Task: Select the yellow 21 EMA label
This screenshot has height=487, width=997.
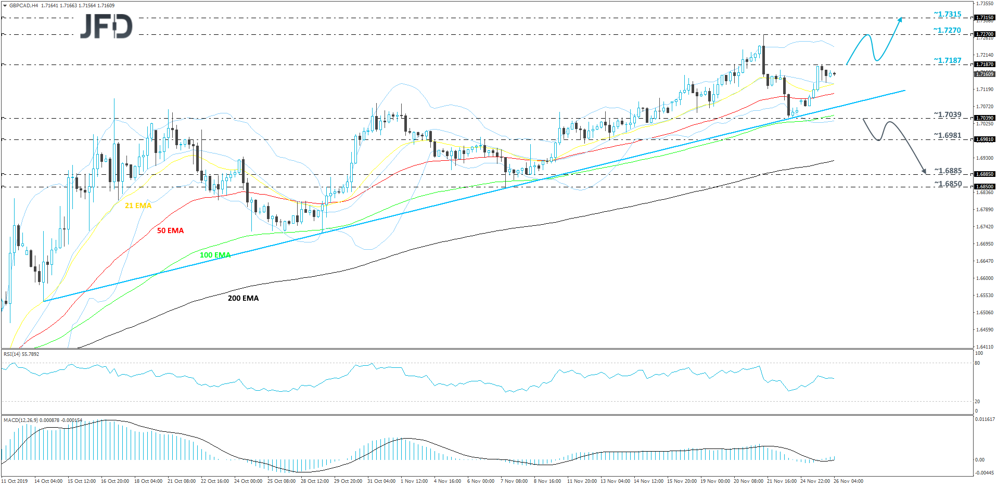Action: (x=137, y=206)
